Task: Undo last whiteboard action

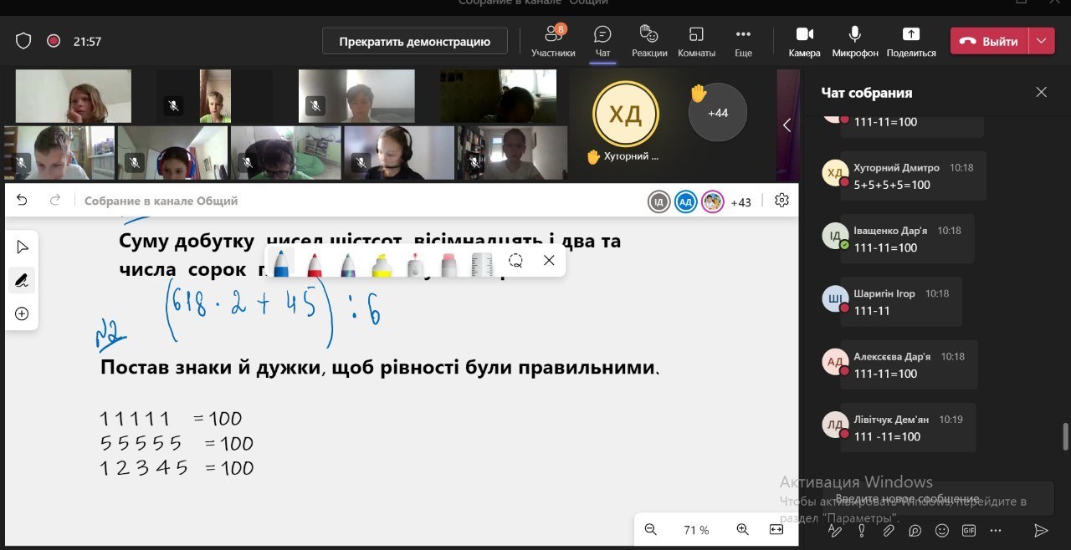Action: [22, 201]
